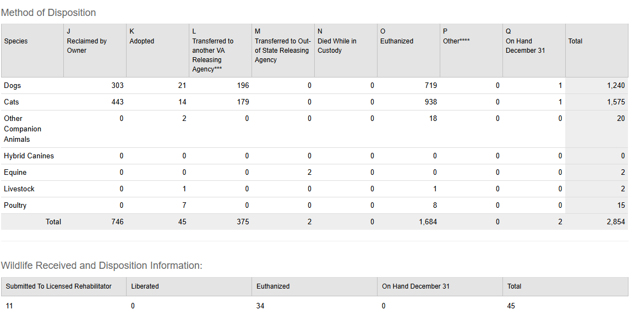Click Other Companion Animals euthanized value 18
The width and height of the screenshot is (634, 326).
pyautogui.click(x=433, y=119)
